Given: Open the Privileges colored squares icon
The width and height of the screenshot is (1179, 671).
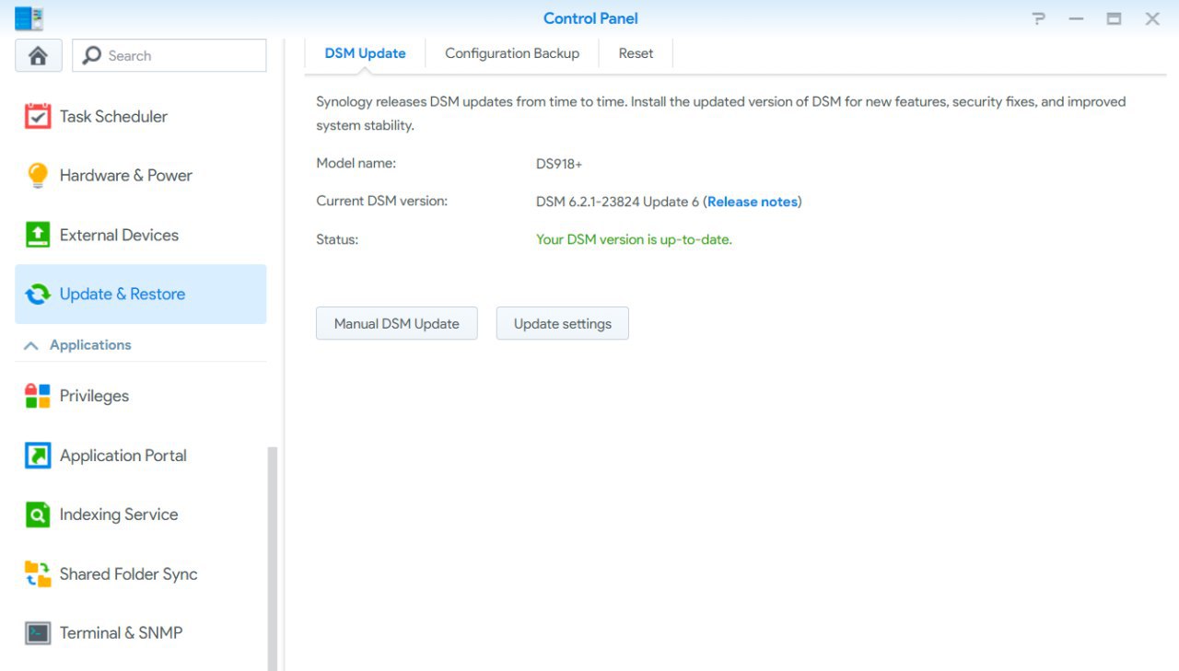Looking at the screenshot, I should point(38,396).
